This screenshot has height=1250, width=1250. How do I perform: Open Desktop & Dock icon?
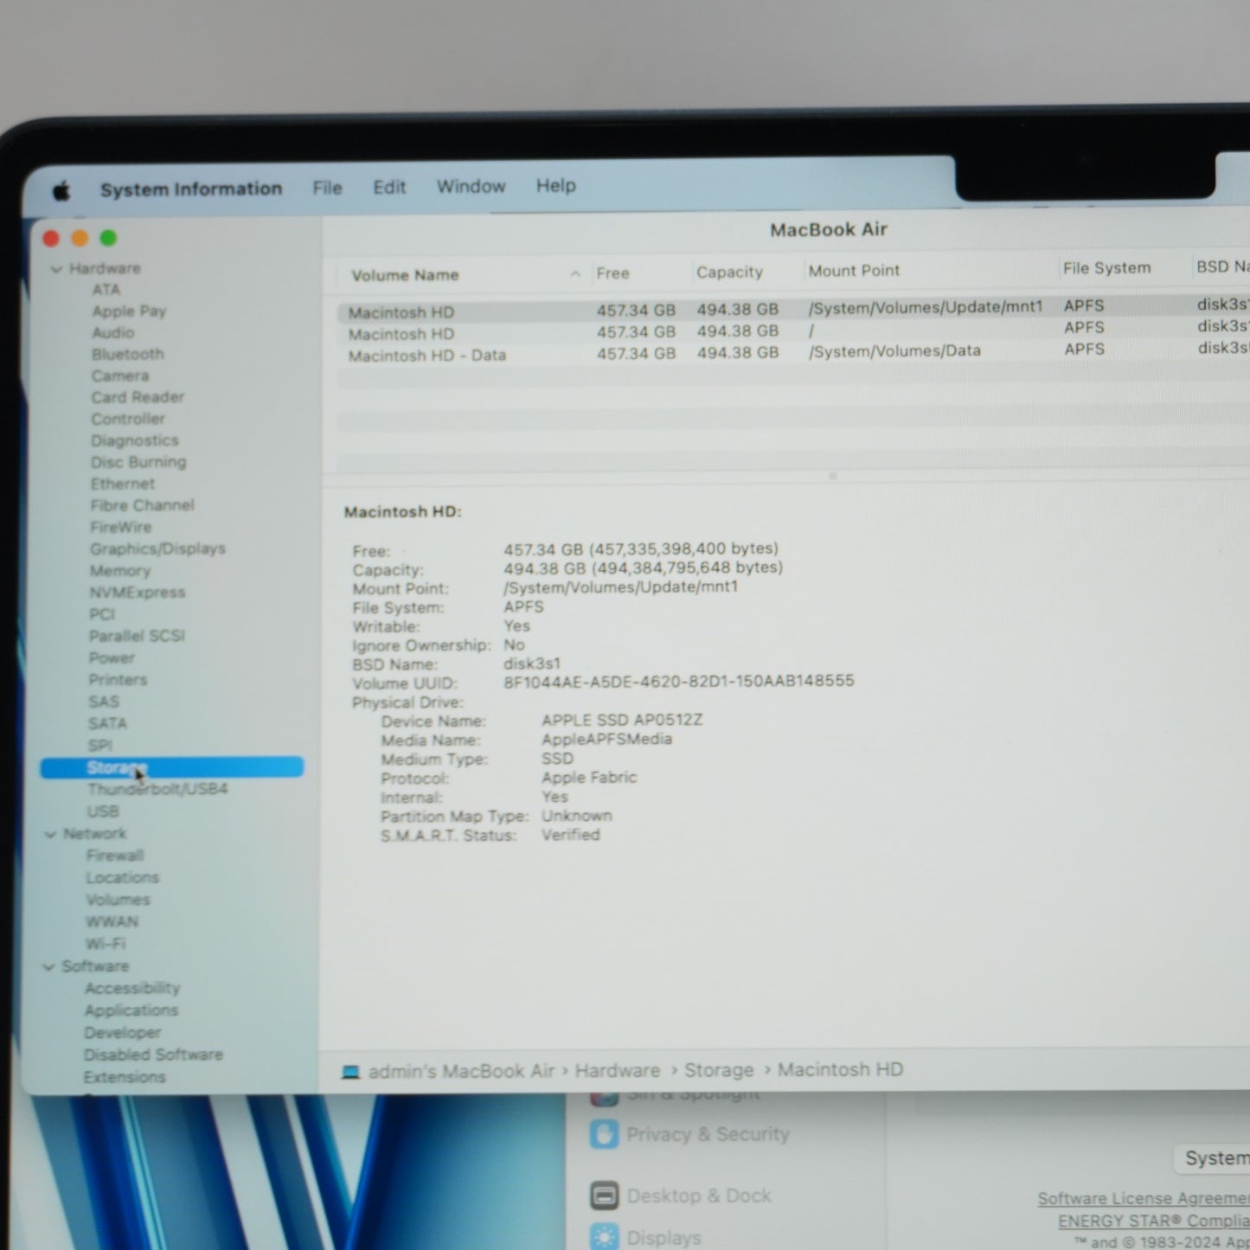pos(604,1196)
